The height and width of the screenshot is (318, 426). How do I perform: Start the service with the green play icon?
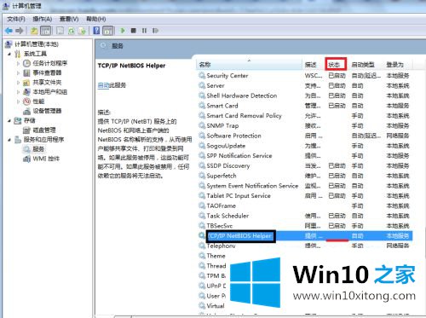click(123, 31)
